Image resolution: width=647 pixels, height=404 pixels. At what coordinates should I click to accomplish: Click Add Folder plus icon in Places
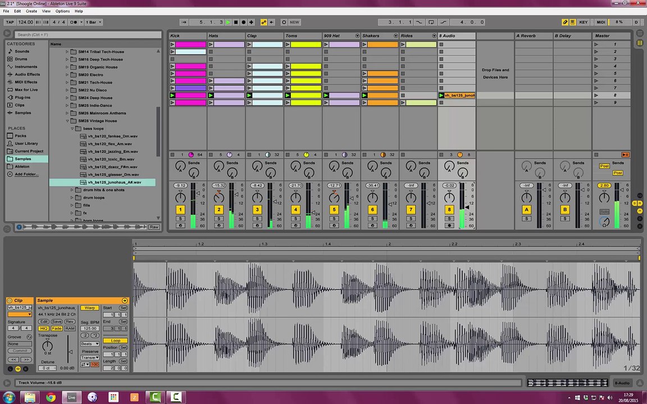coord(10,175)
